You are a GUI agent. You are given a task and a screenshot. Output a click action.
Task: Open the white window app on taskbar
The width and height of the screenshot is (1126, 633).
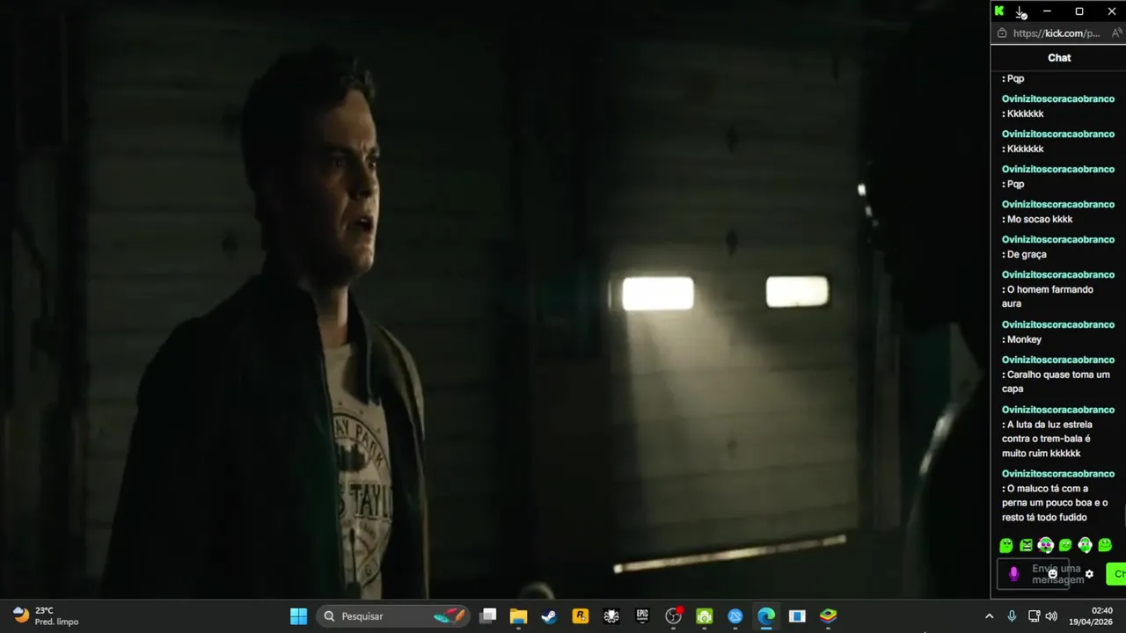coord(797,616)
